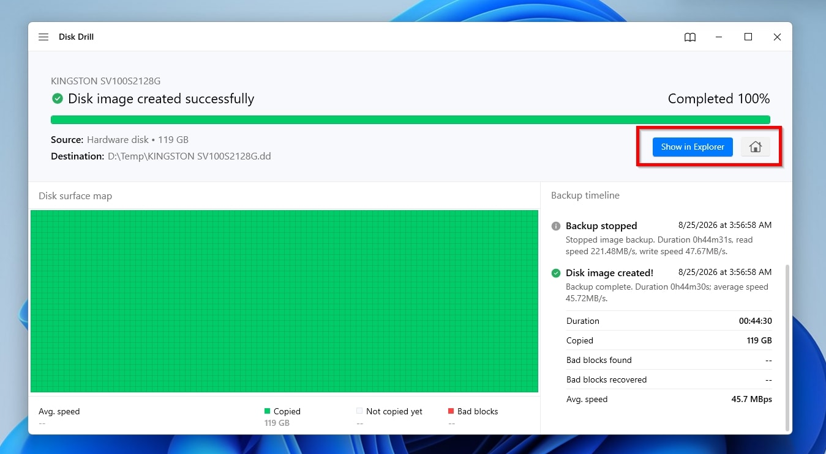The image size is (826, 454).
Task: Click the Backup timeline heading
Action: [x=585, y=196]
